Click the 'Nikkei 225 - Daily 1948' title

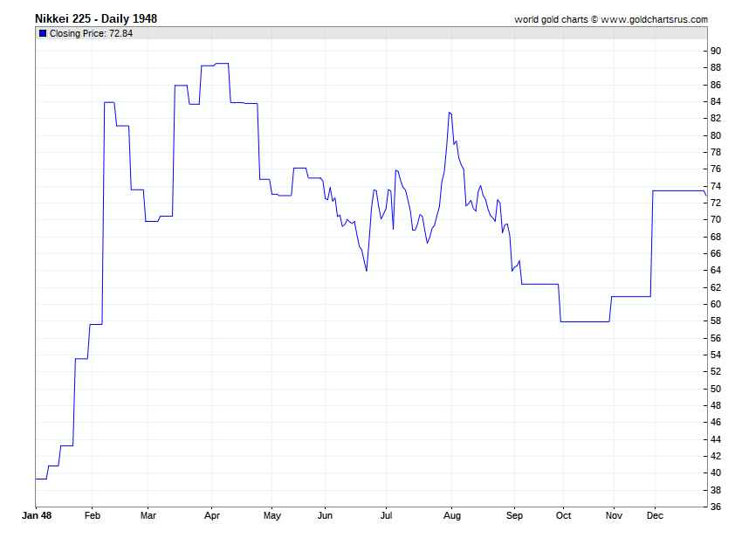(x=96, y=19)
